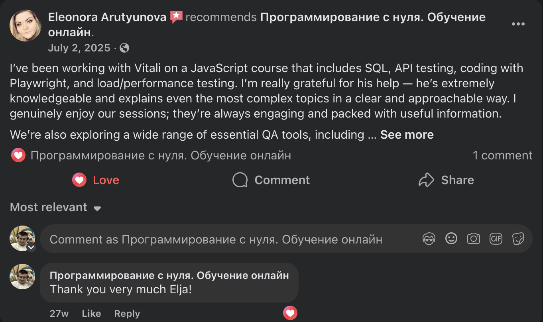Expand the post with See more
The width and height of the screenshot is (543, 322).
[x=407, y=135]
